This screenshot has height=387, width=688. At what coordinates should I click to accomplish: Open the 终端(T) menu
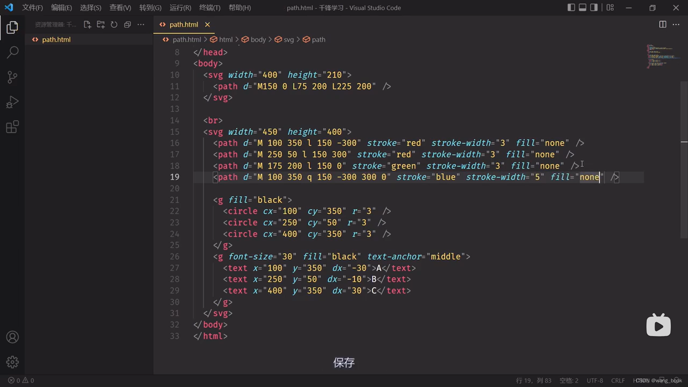pos(210,8)
